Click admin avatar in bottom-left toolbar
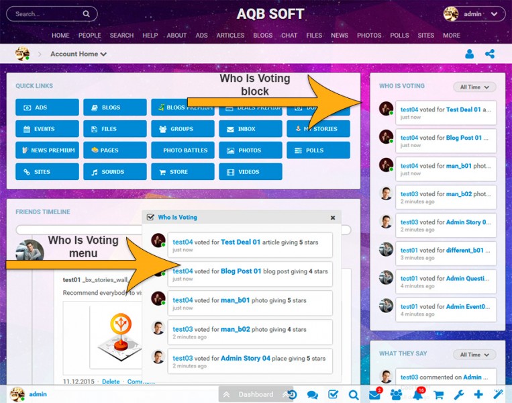Screen dimensions: 512x403 pyautogui.click(x=17, y=394)
